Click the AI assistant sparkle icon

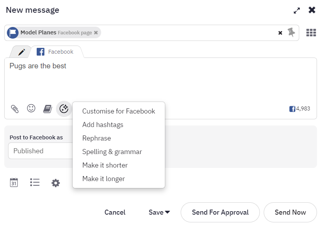pos(64,108)
